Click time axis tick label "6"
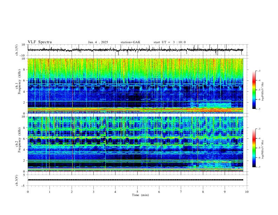This screenshot has width=278, height=215. coord(159,192)
